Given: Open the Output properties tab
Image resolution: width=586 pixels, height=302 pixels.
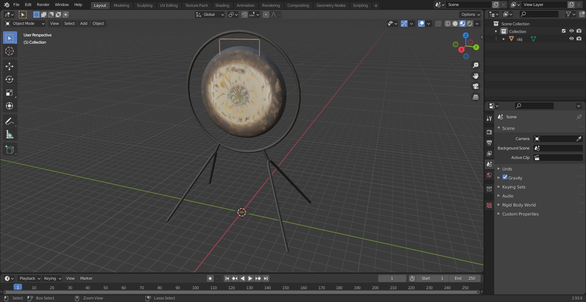Looking at the screenshot, I should coord(489,143).
